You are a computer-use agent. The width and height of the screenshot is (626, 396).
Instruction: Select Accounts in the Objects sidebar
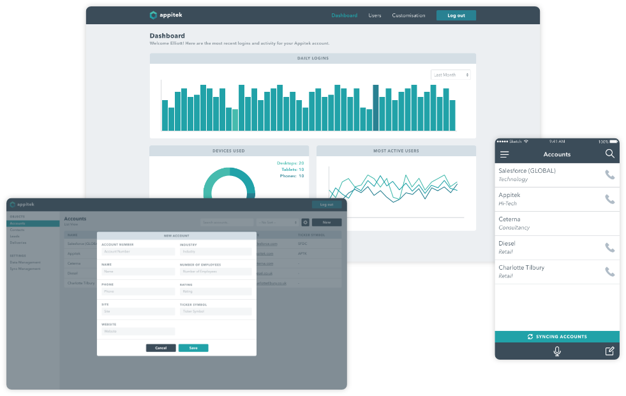[x=33, y=224]
